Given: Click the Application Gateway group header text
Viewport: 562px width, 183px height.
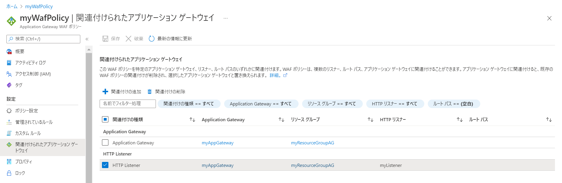Looking at the screenshot, I should coord(125,131).
